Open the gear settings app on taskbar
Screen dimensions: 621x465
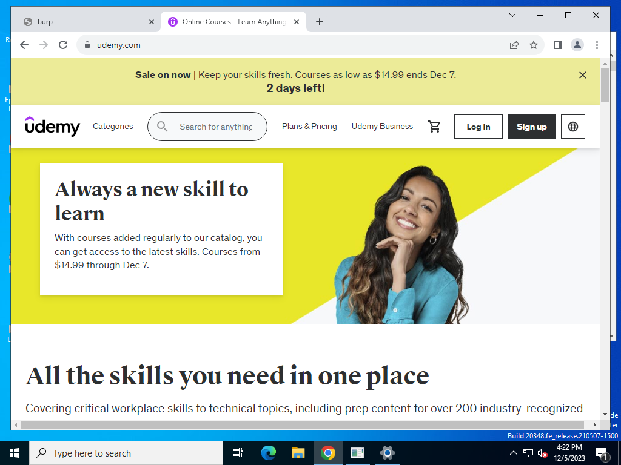[x=388, y=453]
